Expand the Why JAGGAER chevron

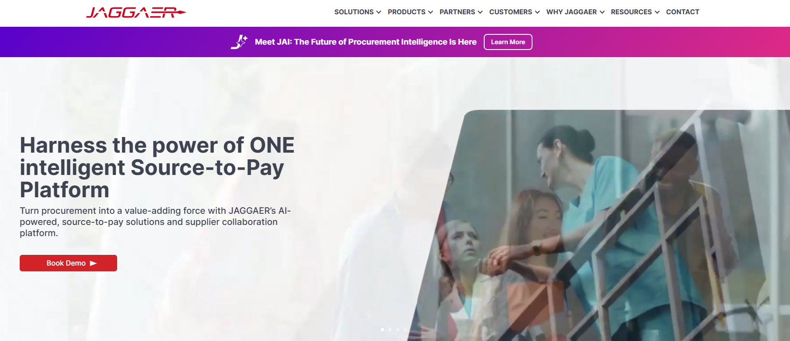(602, 12)
